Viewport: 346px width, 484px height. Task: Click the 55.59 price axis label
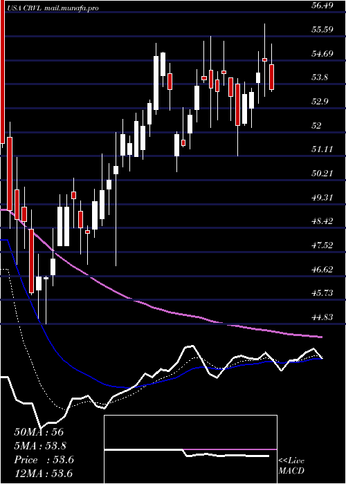pyautogui.click(x=322, y=30)
